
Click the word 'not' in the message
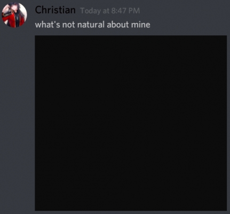68,25
